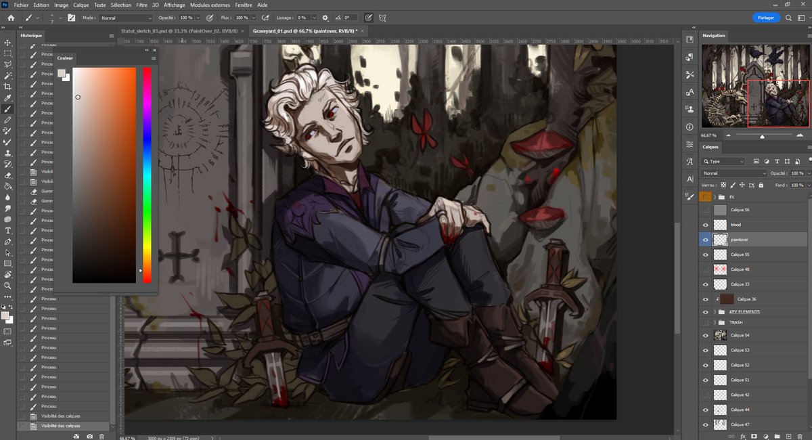Adjust the Navigation zoom slider
This screenshot has height=440, width=812.
tap(763, 136)
